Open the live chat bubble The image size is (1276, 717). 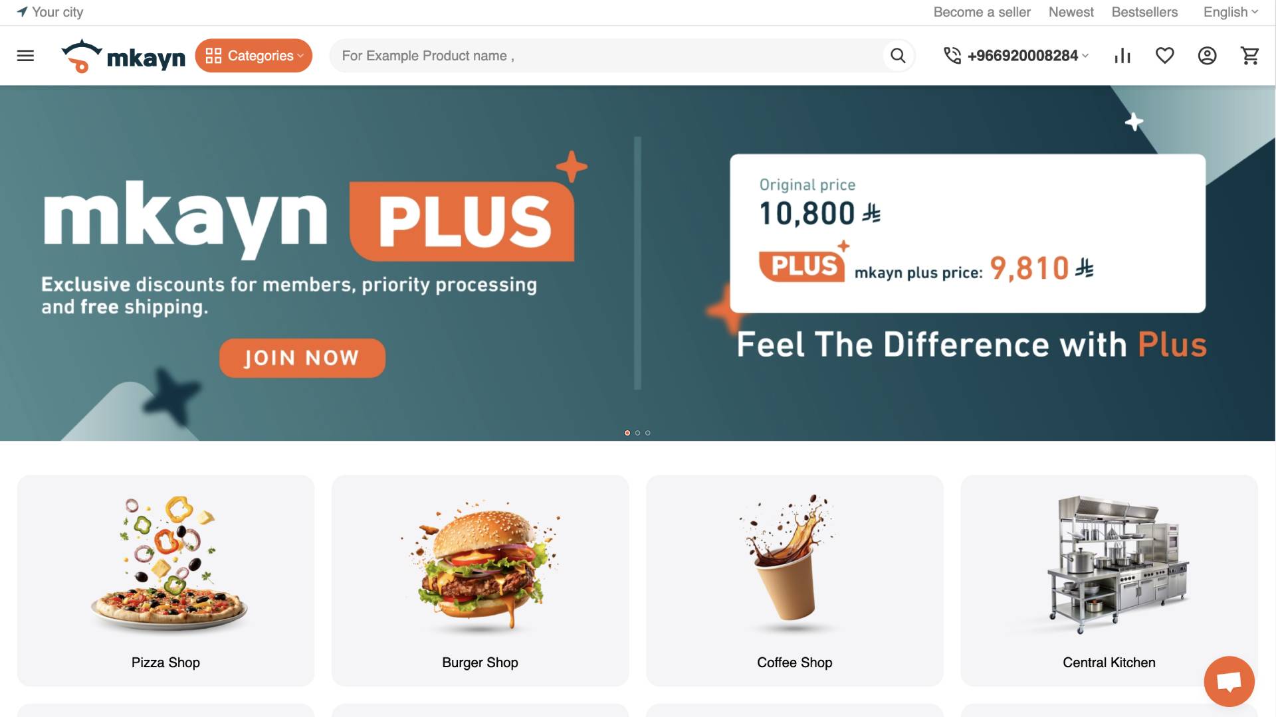pyautogui.click(x=1229, y=681)
